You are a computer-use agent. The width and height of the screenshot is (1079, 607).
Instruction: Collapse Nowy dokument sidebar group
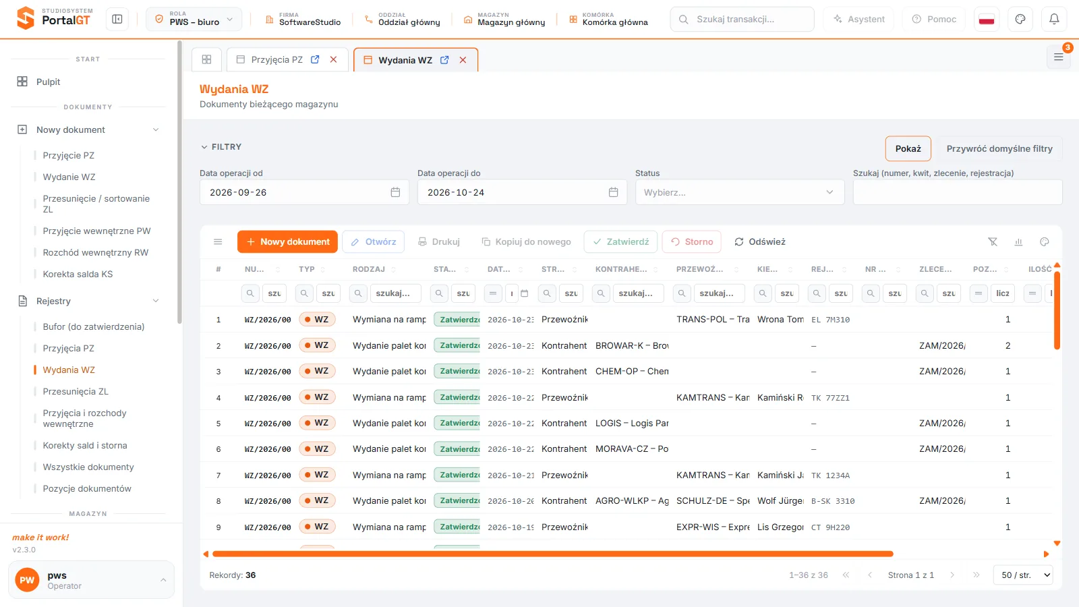(x=156, y=129)
